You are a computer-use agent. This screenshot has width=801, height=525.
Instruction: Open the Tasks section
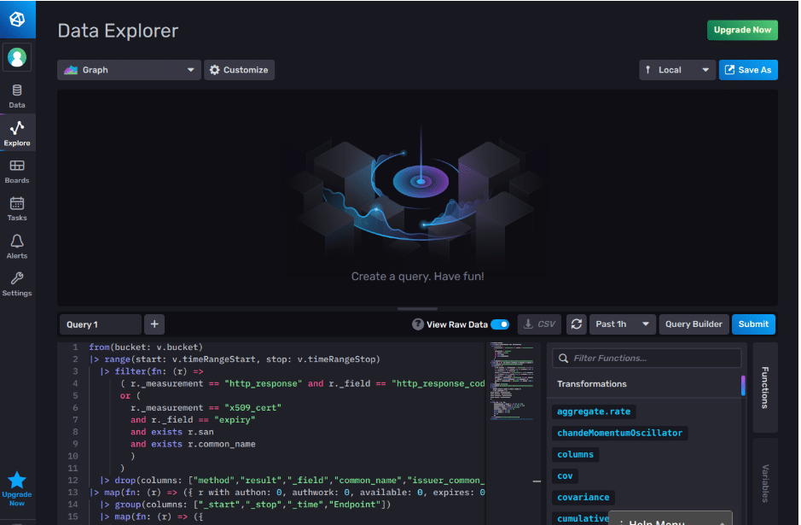click(x=17, y=207)
